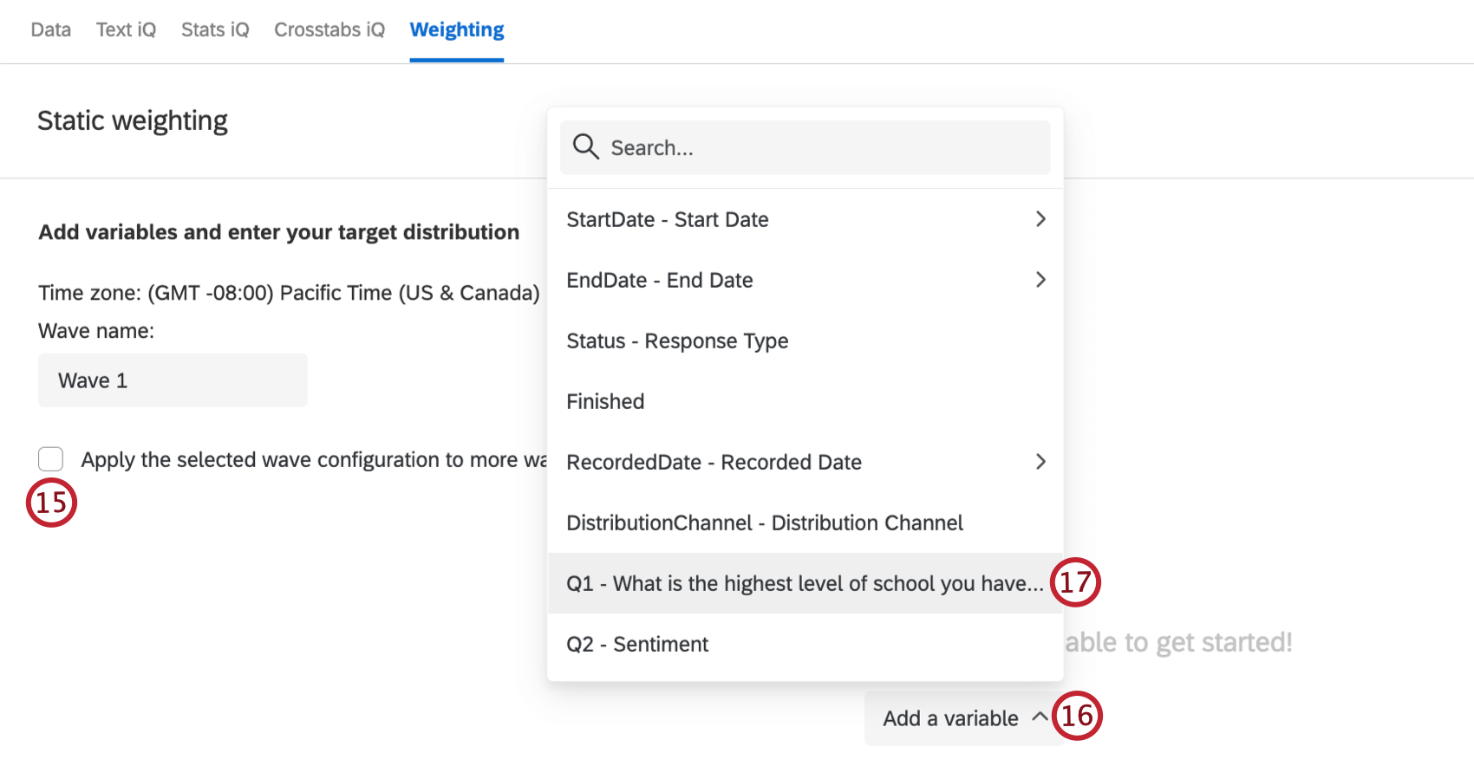Open the StartDate - Start Date option
Screen dimensions: 1474x766
click(x=668, y=220)
